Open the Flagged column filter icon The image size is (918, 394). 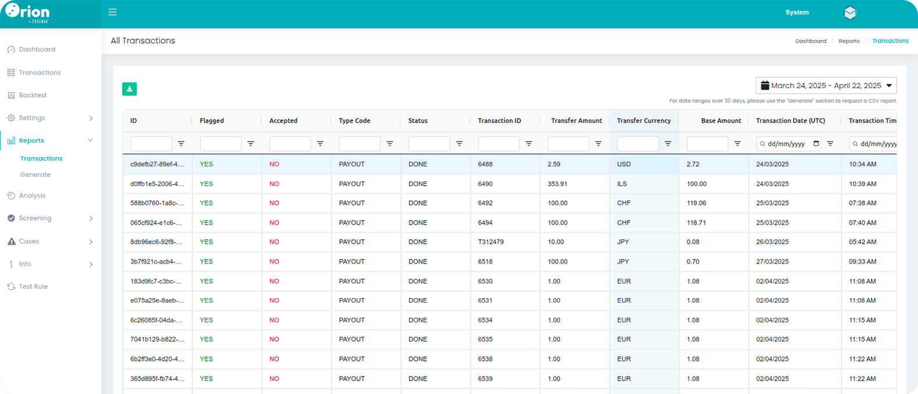(x=251, y=144)
